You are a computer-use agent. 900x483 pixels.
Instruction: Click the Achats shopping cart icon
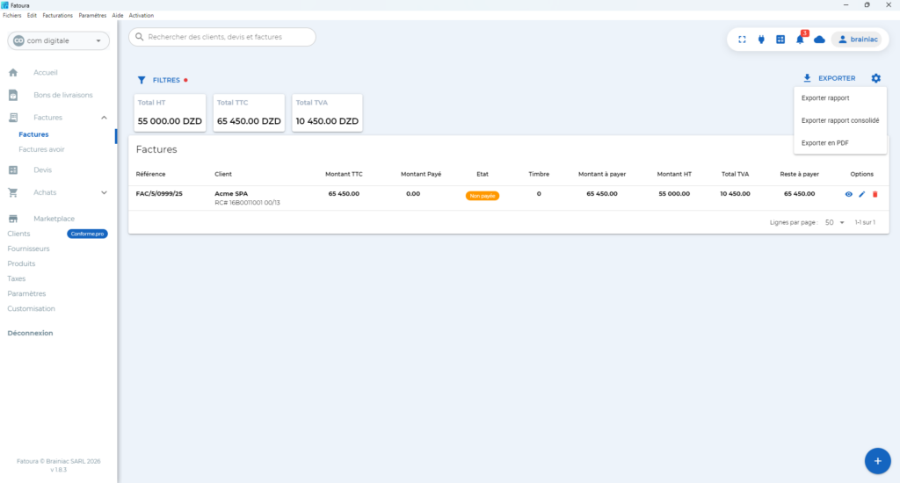pos(13,192)
